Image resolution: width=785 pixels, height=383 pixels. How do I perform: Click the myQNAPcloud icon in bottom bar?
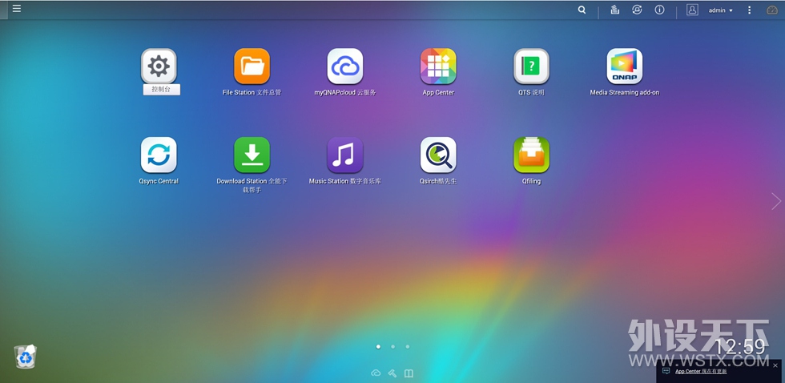(376, 373)
